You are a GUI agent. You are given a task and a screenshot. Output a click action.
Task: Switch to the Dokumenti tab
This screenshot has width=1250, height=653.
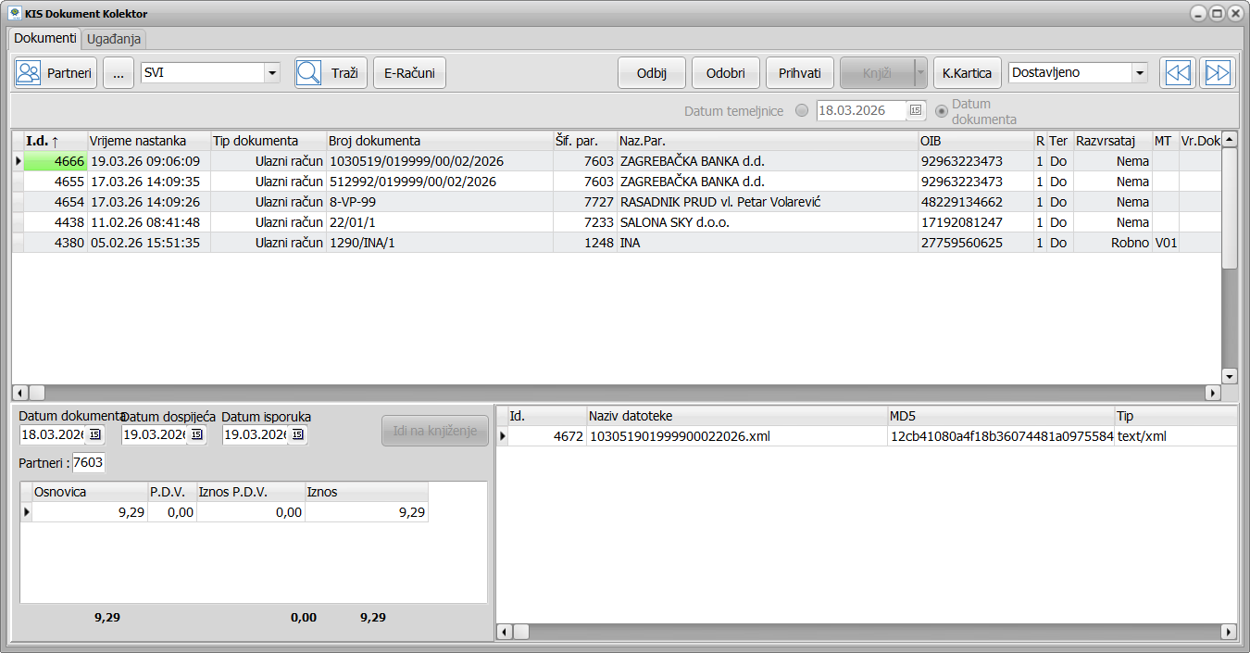[x=45, y=38]
